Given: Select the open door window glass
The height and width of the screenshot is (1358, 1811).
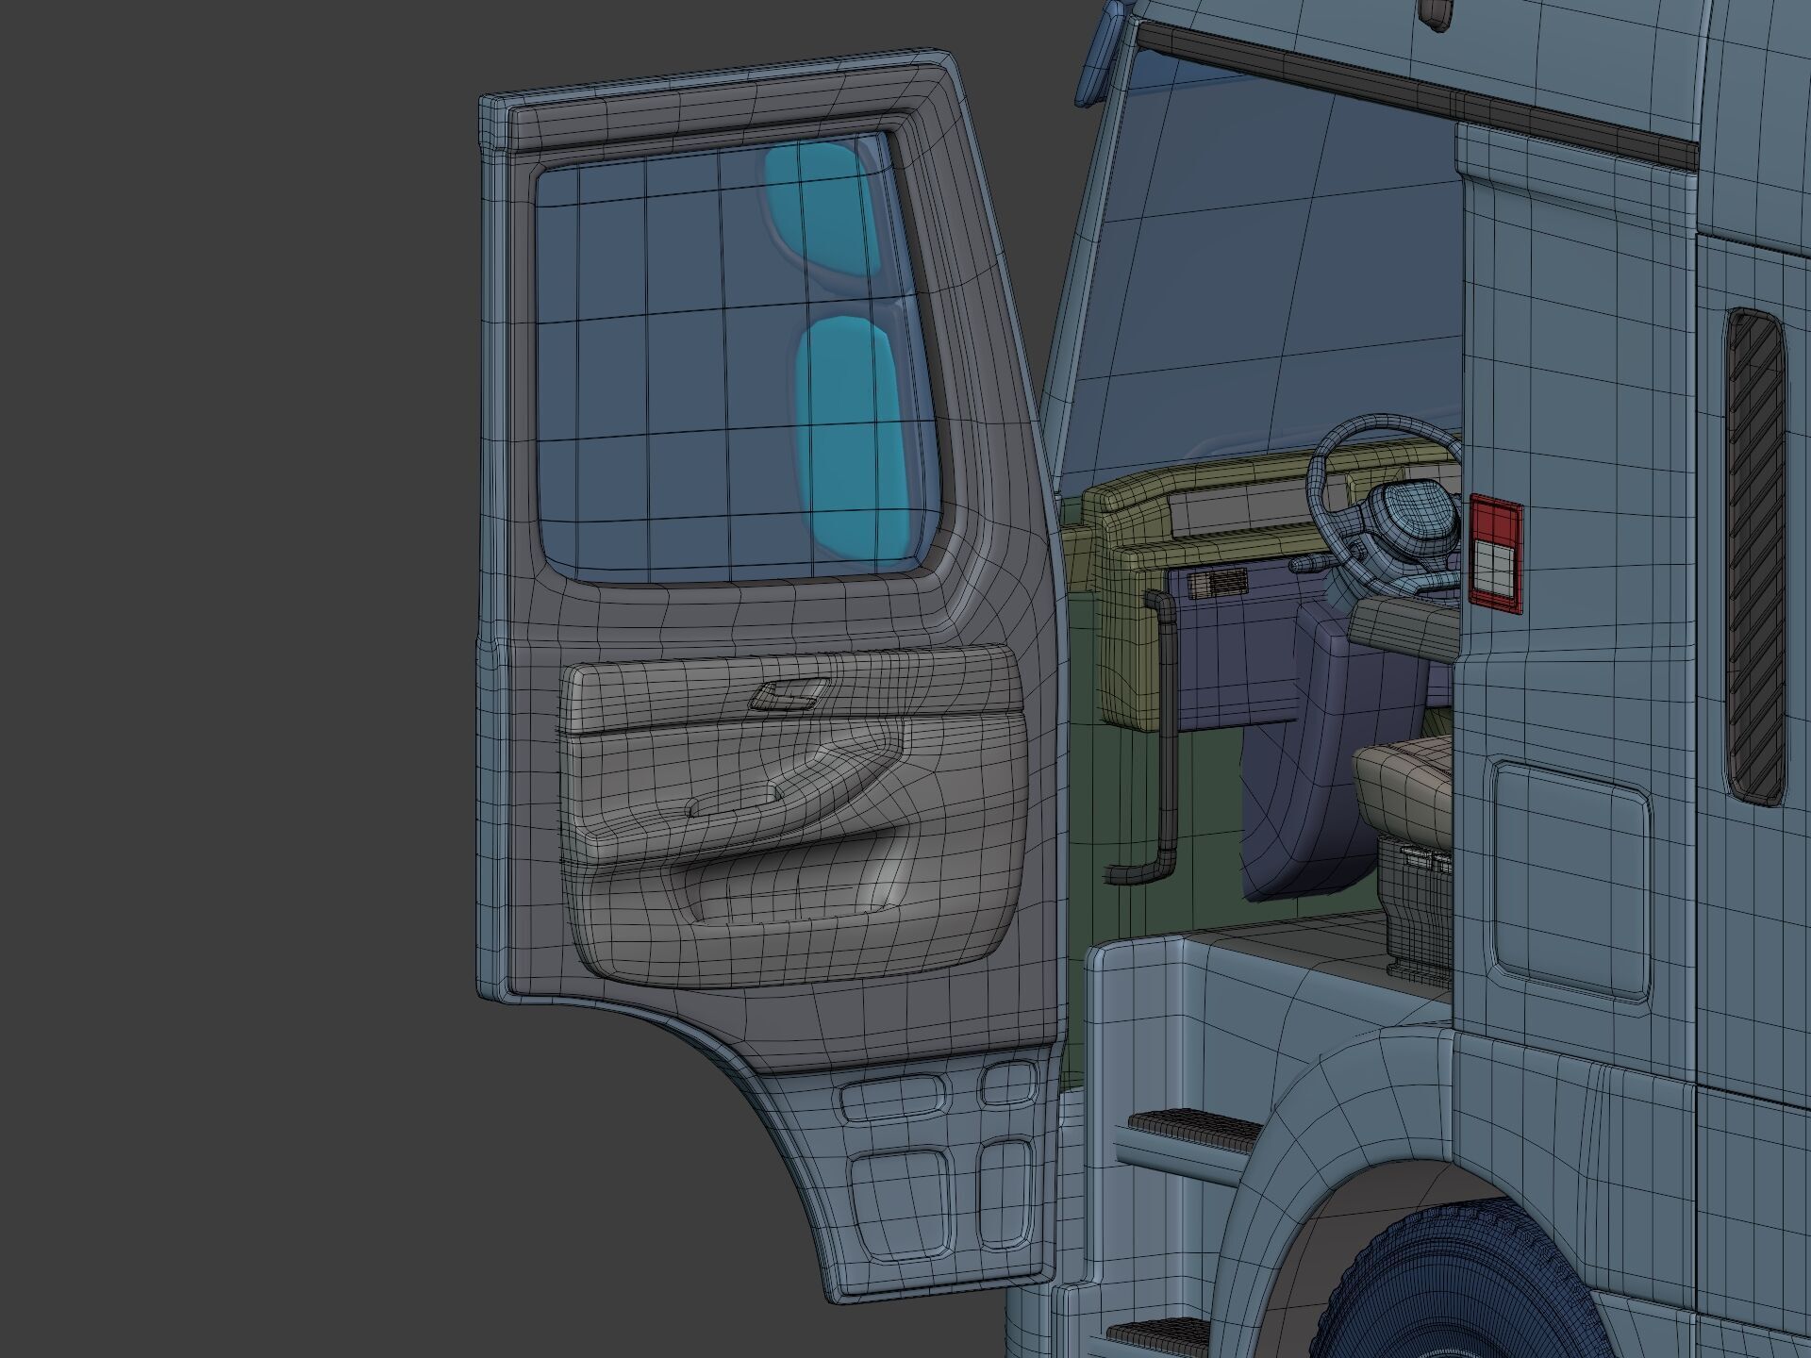Looking at the screenshot, I should tap(739, 358).
